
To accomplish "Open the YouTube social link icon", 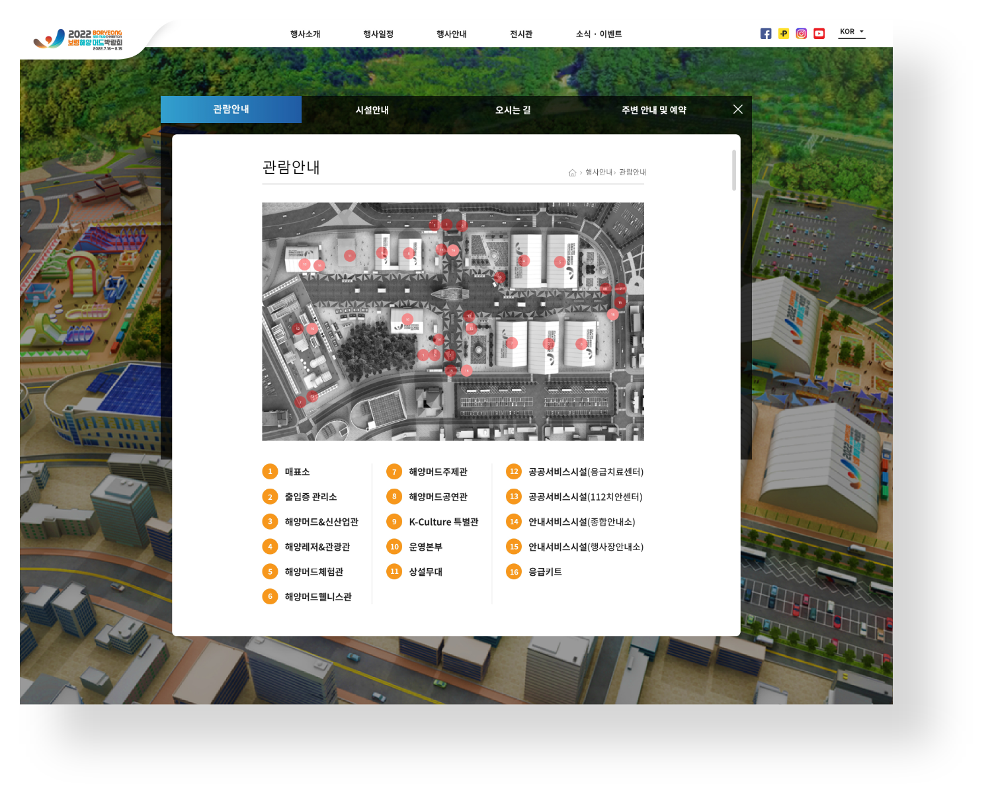I will coord(819,34).
